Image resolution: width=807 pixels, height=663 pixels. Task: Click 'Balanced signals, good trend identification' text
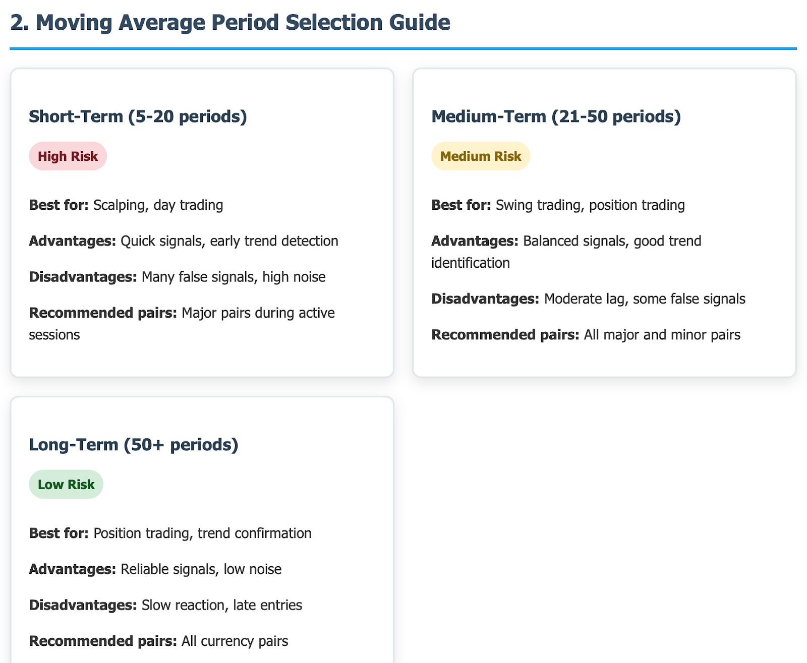[x=566, y=252]
